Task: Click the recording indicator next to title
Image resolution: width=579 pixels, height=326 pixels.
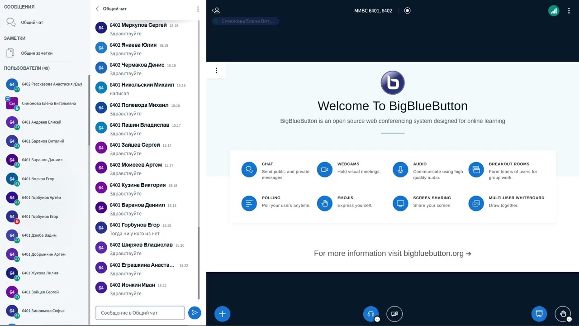Action: [408, 10]
